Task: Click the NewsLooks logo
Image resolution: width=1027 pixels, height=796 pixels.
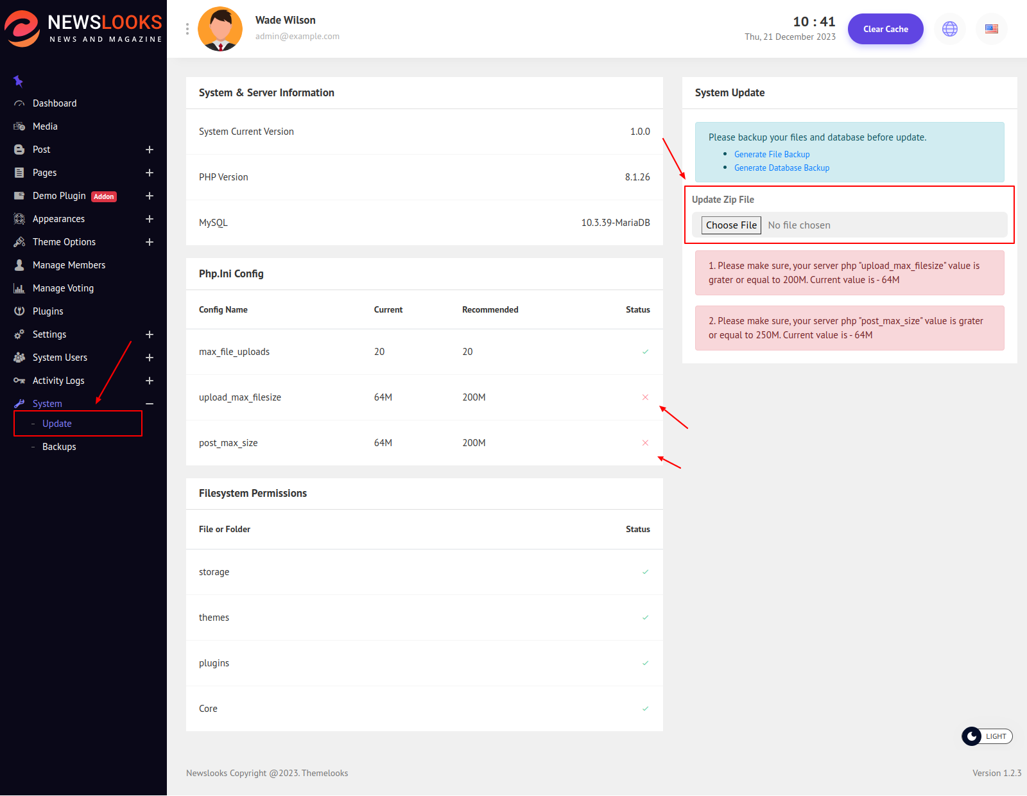Action: (83, 29)
